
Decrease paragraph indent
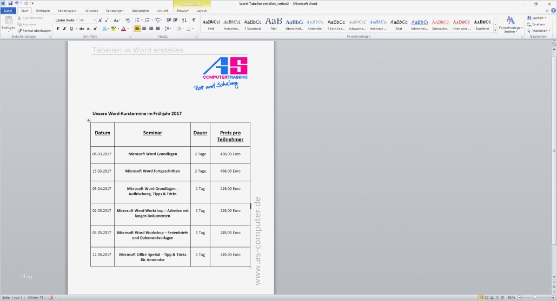coord(169,20)
